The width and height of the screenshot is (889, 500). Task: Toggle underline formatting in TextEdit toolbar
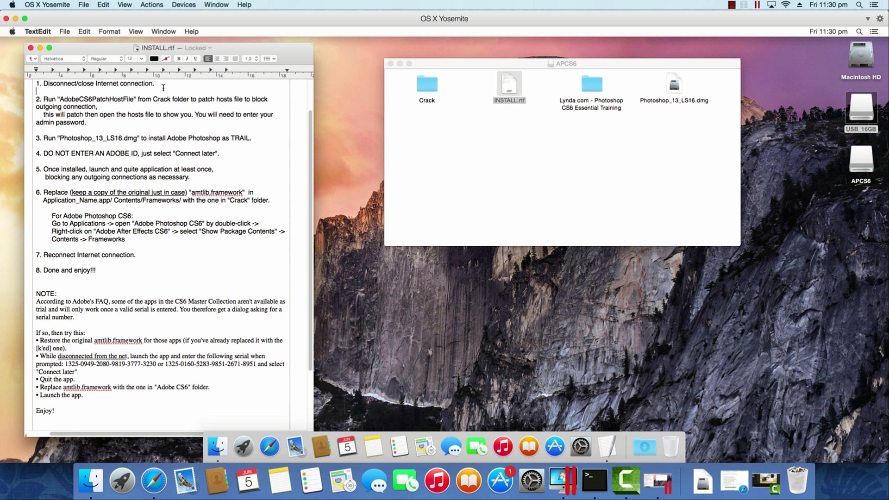pos(195,59)
